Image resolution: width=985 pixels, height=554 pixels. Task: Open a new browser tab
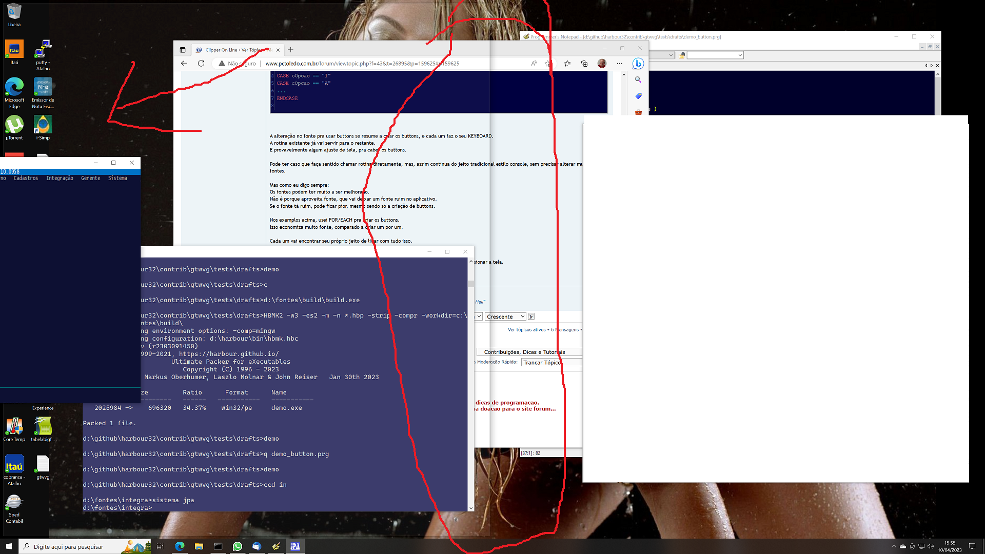click(x=290, y=50)
